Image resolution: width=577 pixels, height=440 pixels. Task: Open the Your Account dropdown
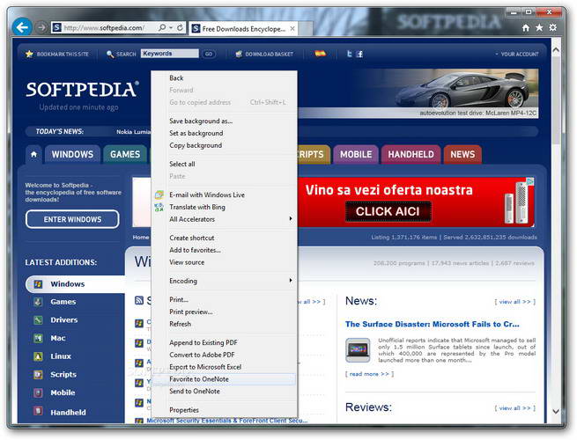[516, 54]
